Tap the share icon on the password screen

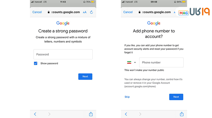[x=91, y=114]
